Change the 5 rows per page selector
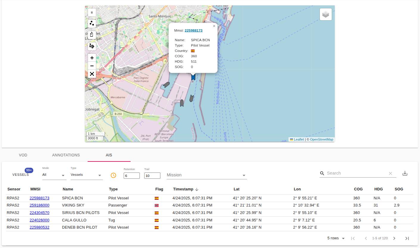Viewport: 420px width, 248px height. point(336,238)
